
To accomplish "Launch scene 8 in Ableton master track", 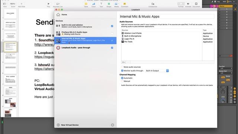I will pos(220,28).
